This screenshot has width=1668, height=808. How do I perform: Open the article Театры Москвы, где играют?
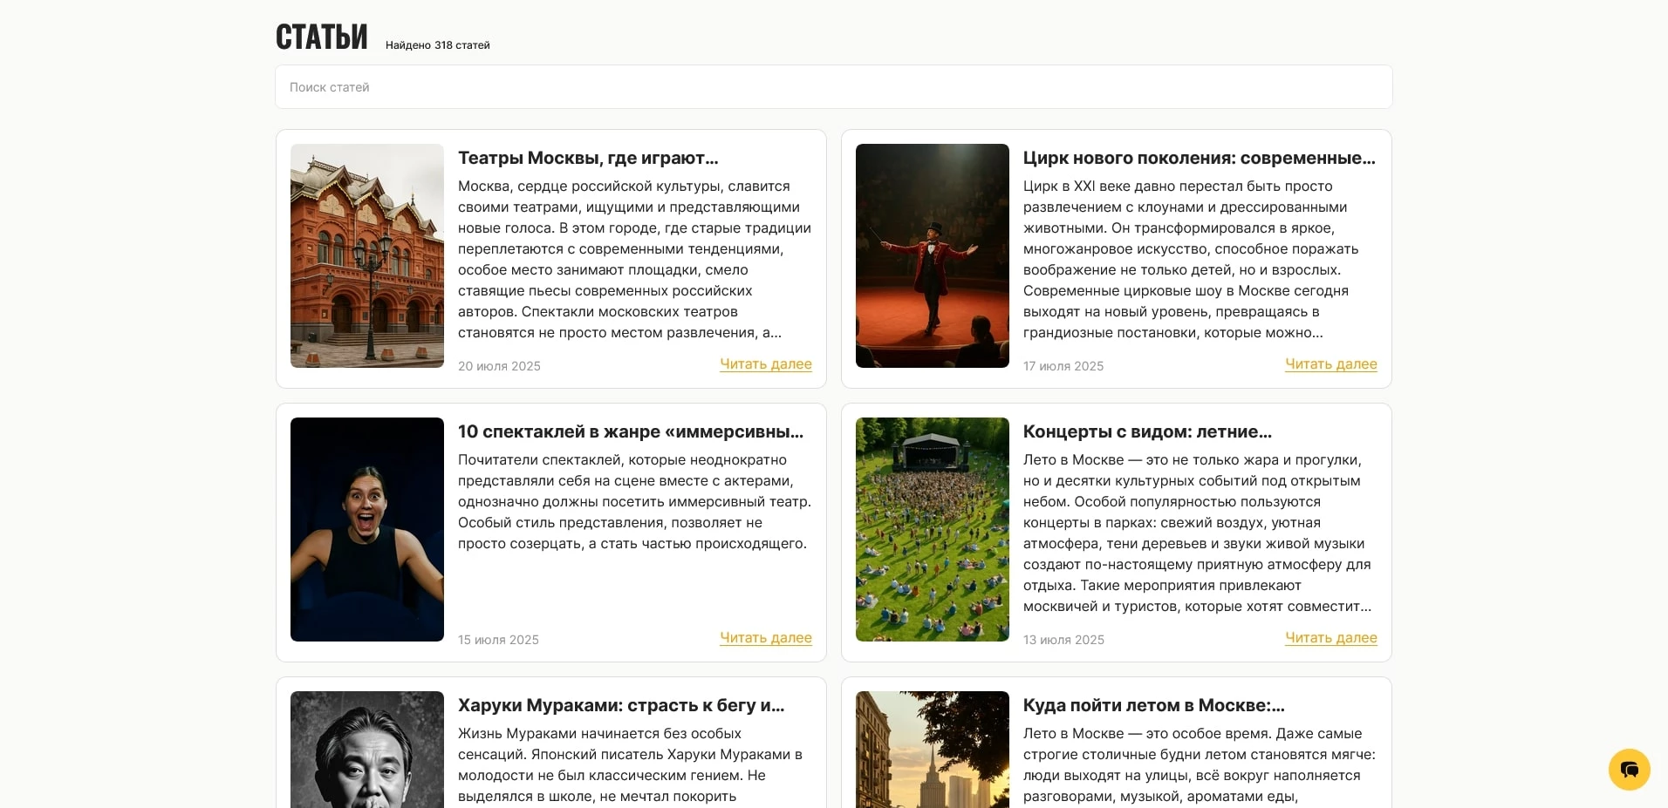(x=588, y=158)
